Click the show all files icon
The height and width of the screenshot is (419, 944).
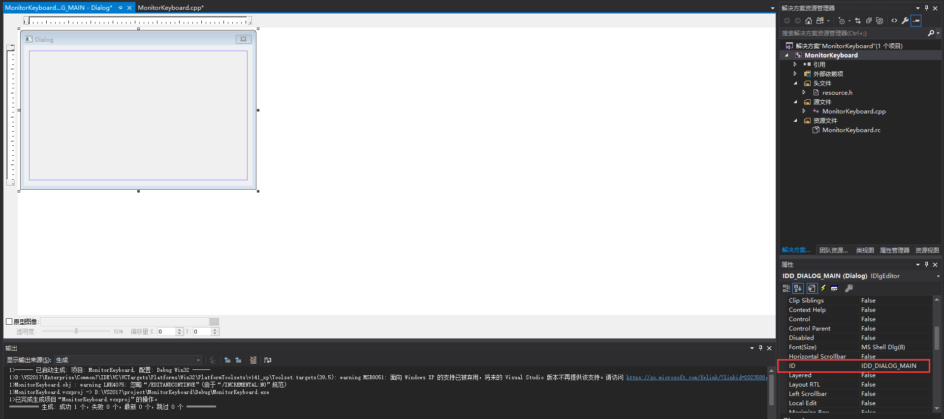(880, 21)
